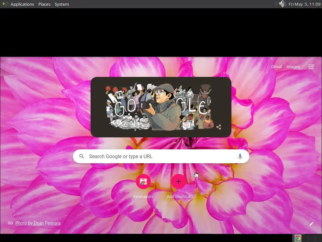Click the voice search microphone icon
Image resolution: width=322 pixels, height=242 pixels.
(240, 156)
